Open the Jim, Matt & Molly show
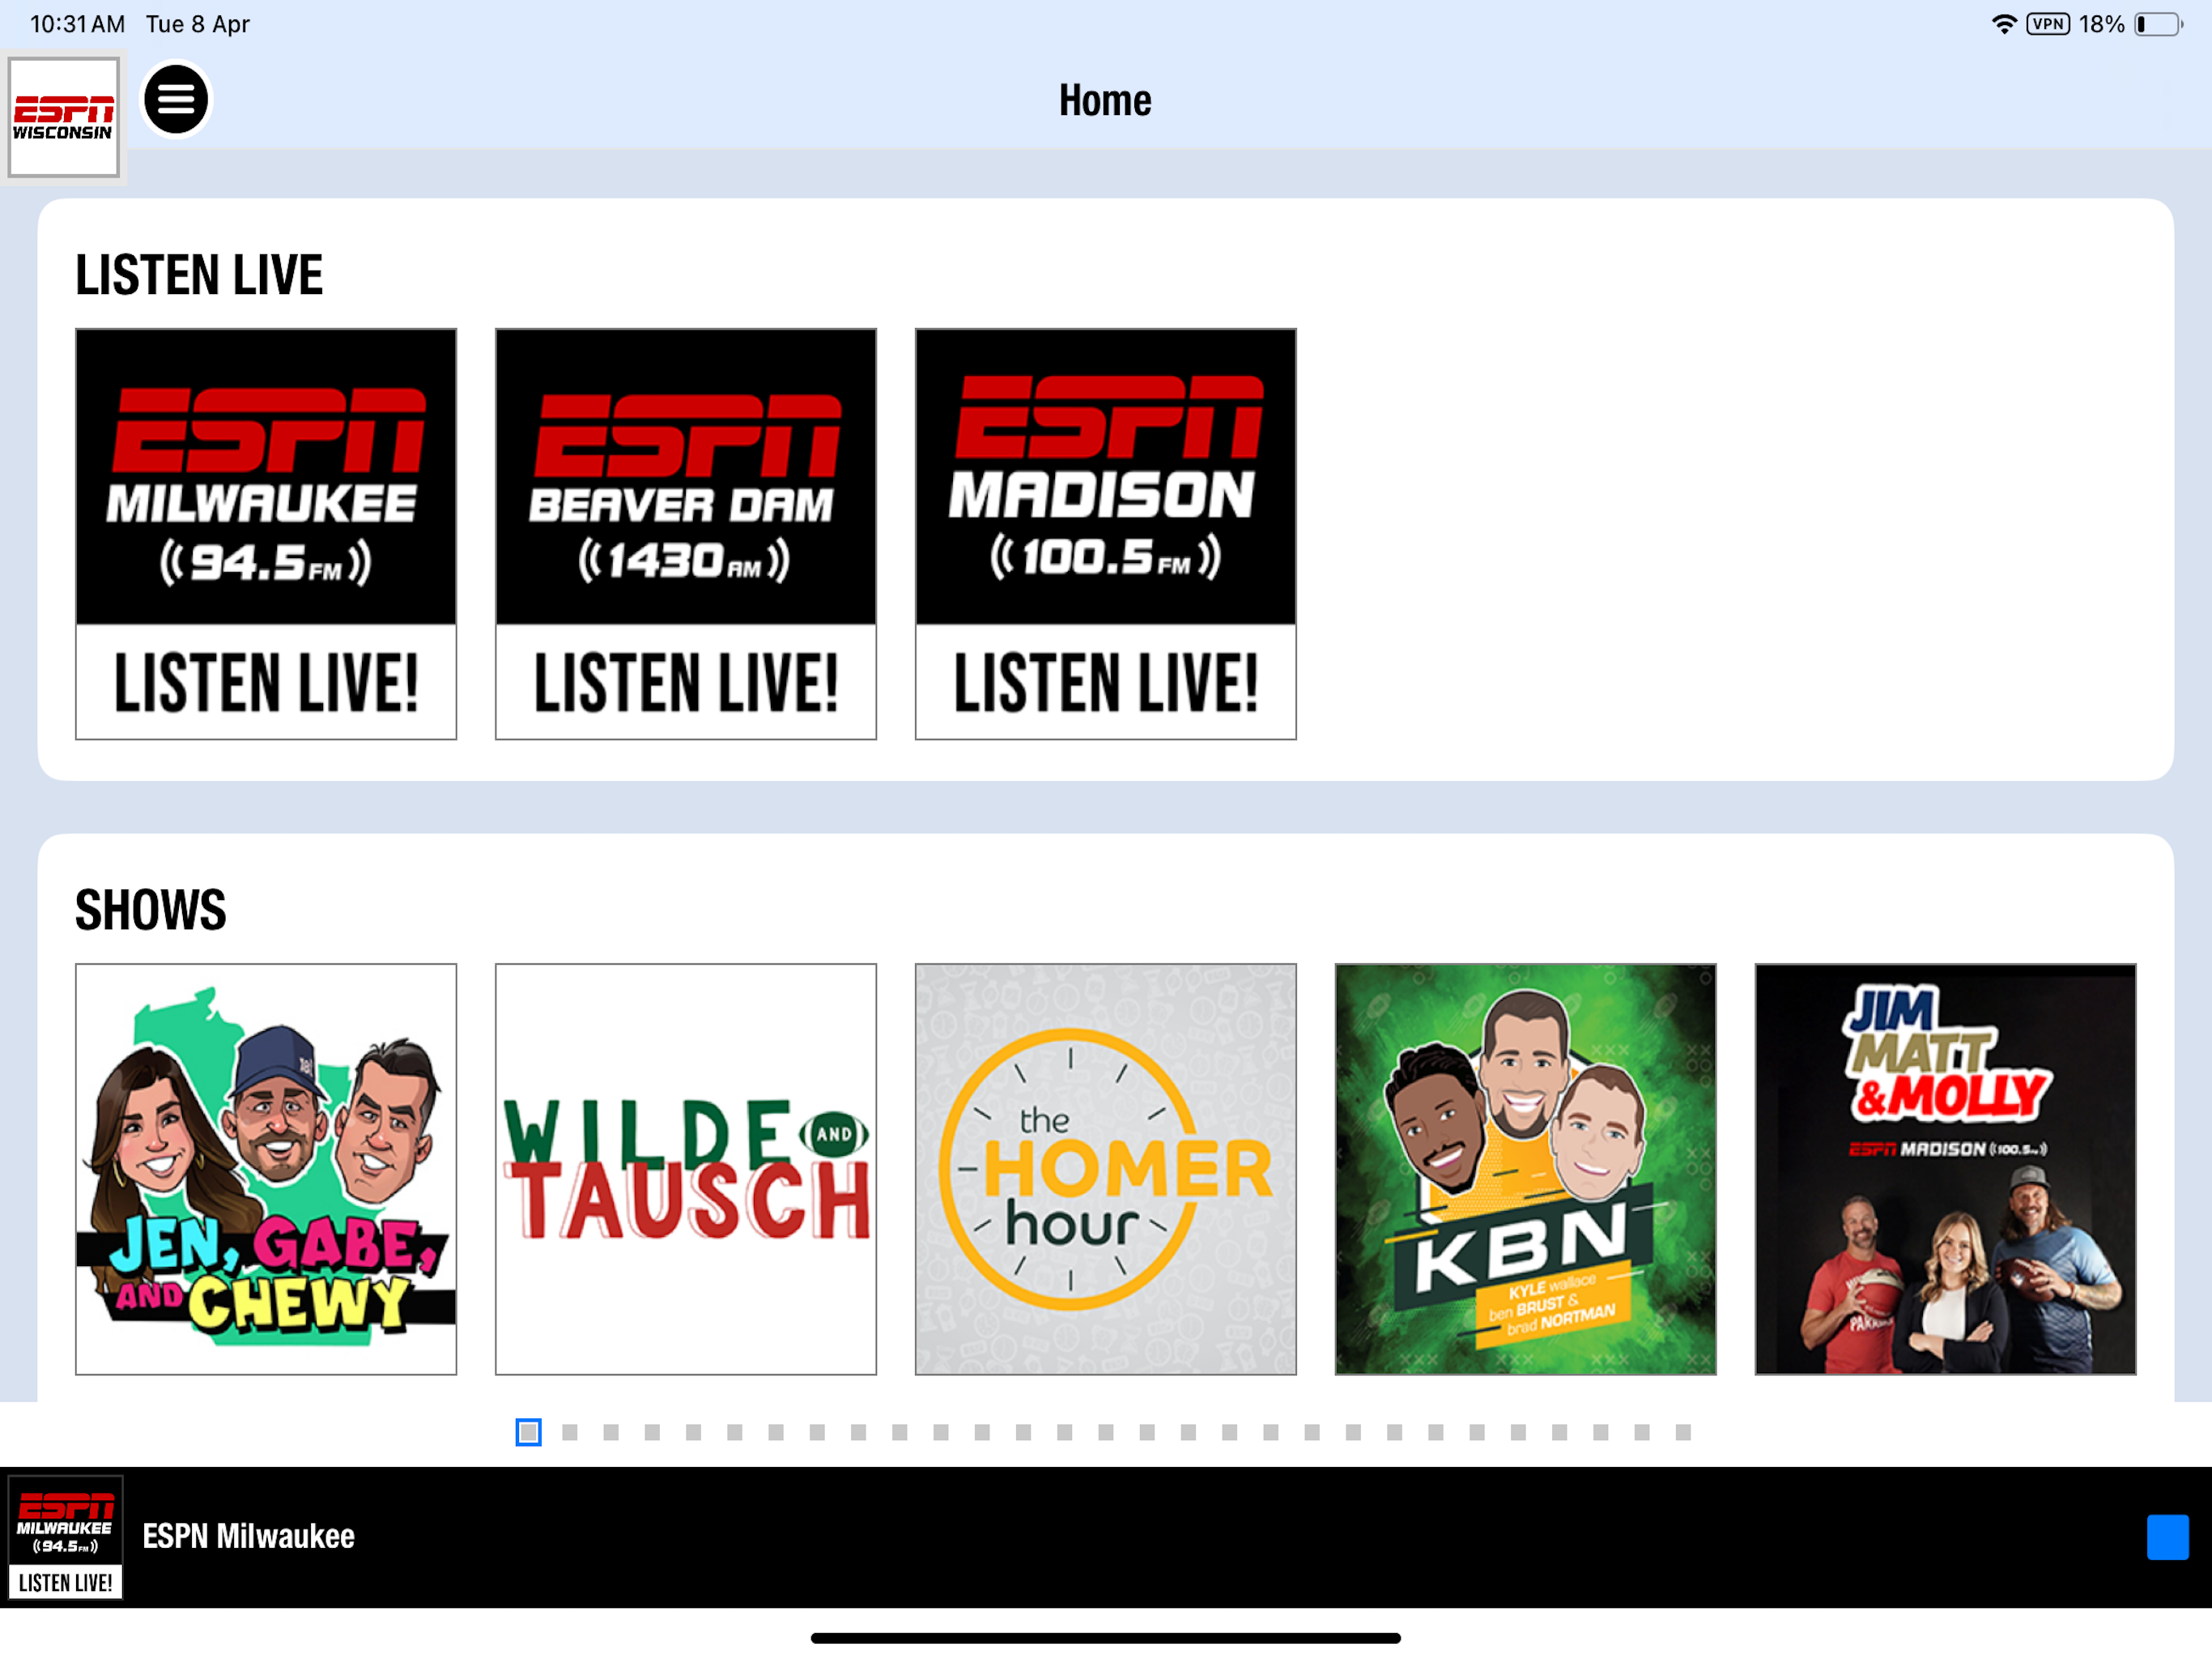This screenshot has height=1659, width=2212. point(1945,1169)
